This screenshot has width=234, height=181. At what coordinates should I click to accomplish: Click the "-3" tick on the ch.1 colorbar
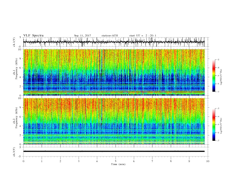pyautogui.click(x=218, y=59)
